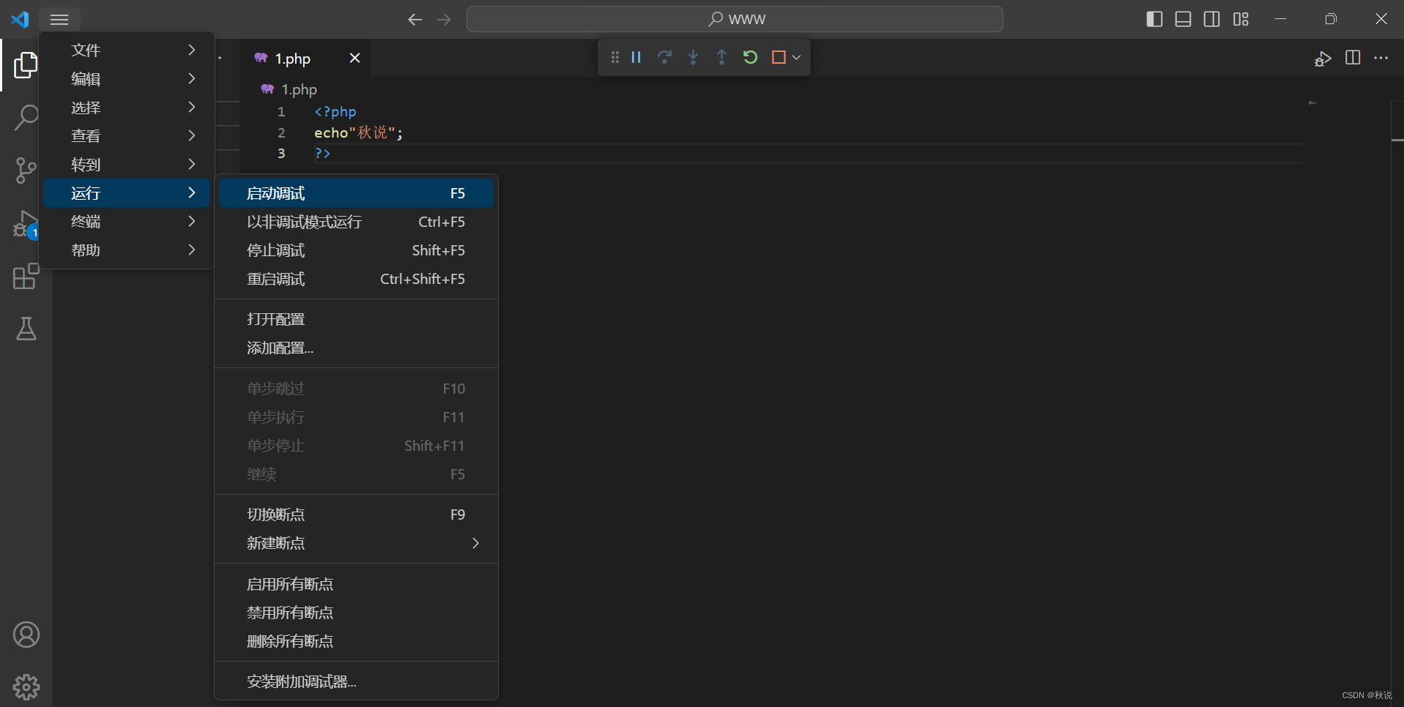Open the Source Control view

coord(26,171)
